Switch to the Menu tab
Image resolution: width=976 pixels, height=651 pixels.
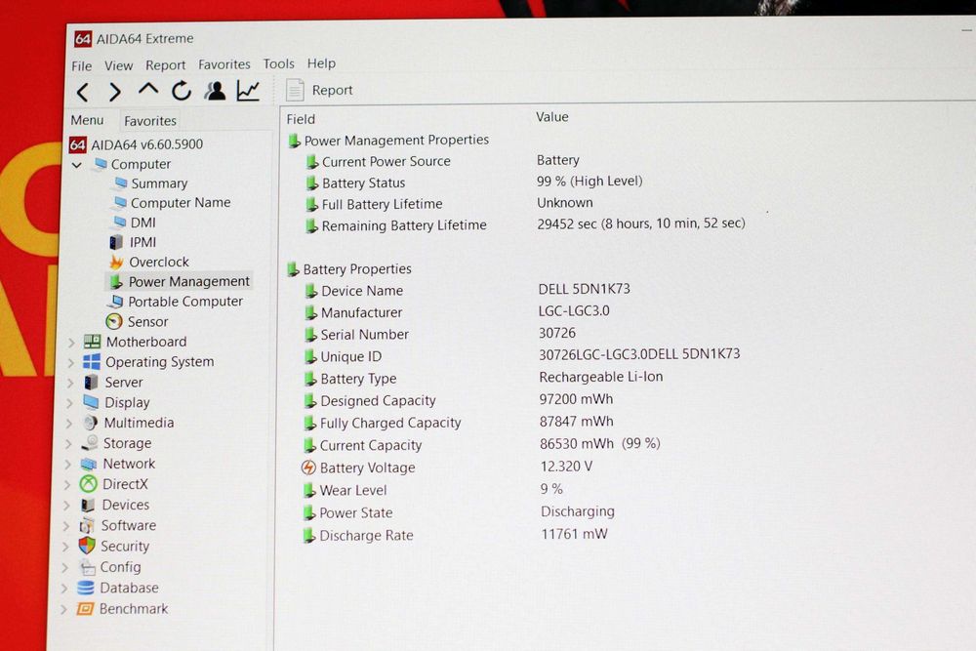coord(87,120)
